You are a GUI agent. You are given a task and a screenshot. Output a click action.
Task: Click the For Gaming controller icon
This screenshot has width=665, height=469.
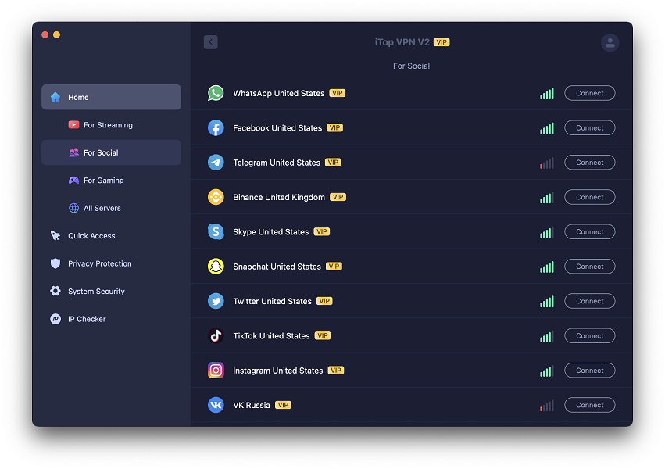pyautogui.click(x=73, y=181)
